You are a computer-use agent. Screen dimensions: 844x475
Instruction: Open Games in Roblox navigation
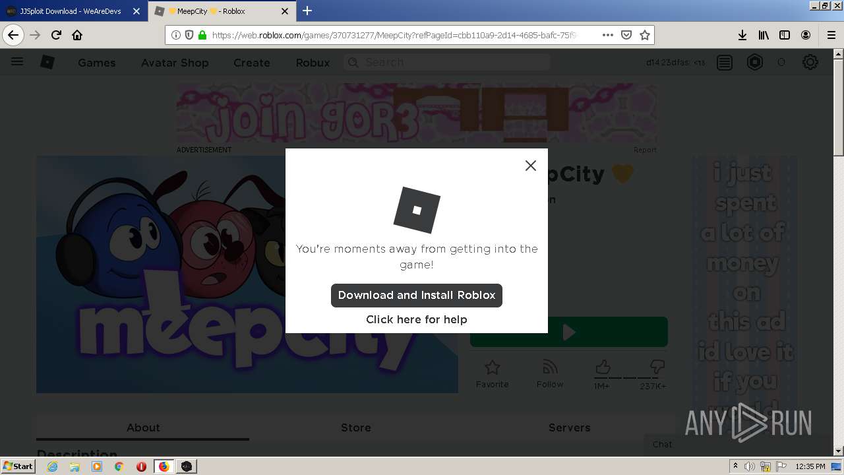coord(97,63)
